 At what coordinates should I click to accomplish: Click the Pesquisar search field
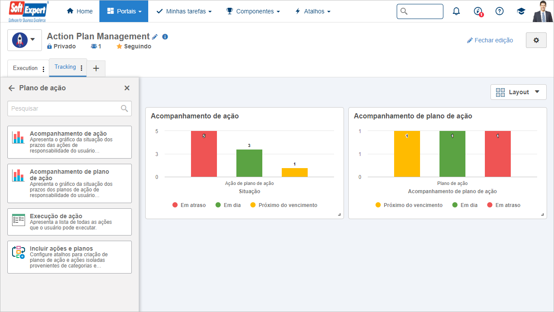click(70, 108)
